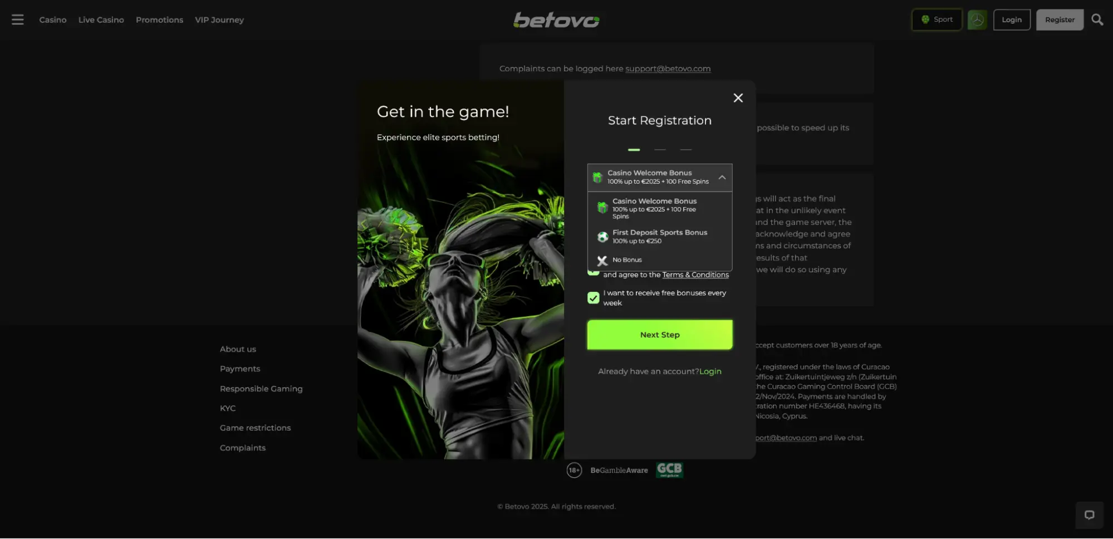
Task: Open the Terms & Conditions link
Action: [x=695, y=275]
